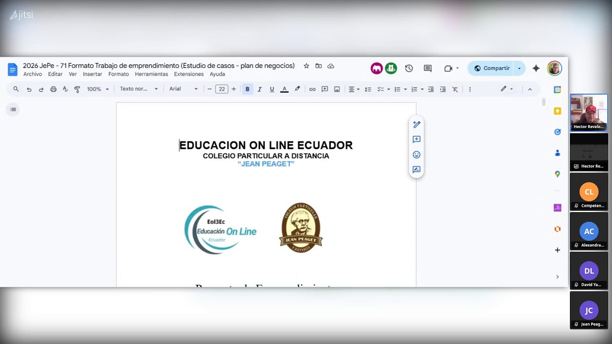Open meeting camera dropdown
The height and width of the screenshot is (344, 612).
click(451, 68)
